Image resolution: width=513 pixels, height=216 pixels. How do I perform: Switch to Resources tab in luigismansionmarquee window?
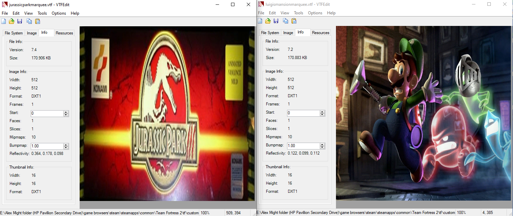tap(321, 33)
